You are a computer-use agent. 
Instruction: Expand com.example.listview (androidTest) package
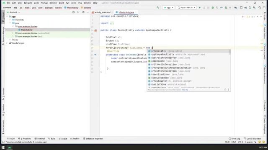(13, 33)
